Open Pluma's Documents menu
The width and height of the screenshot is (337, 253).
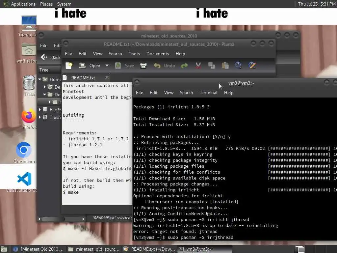tap(158, 54)
